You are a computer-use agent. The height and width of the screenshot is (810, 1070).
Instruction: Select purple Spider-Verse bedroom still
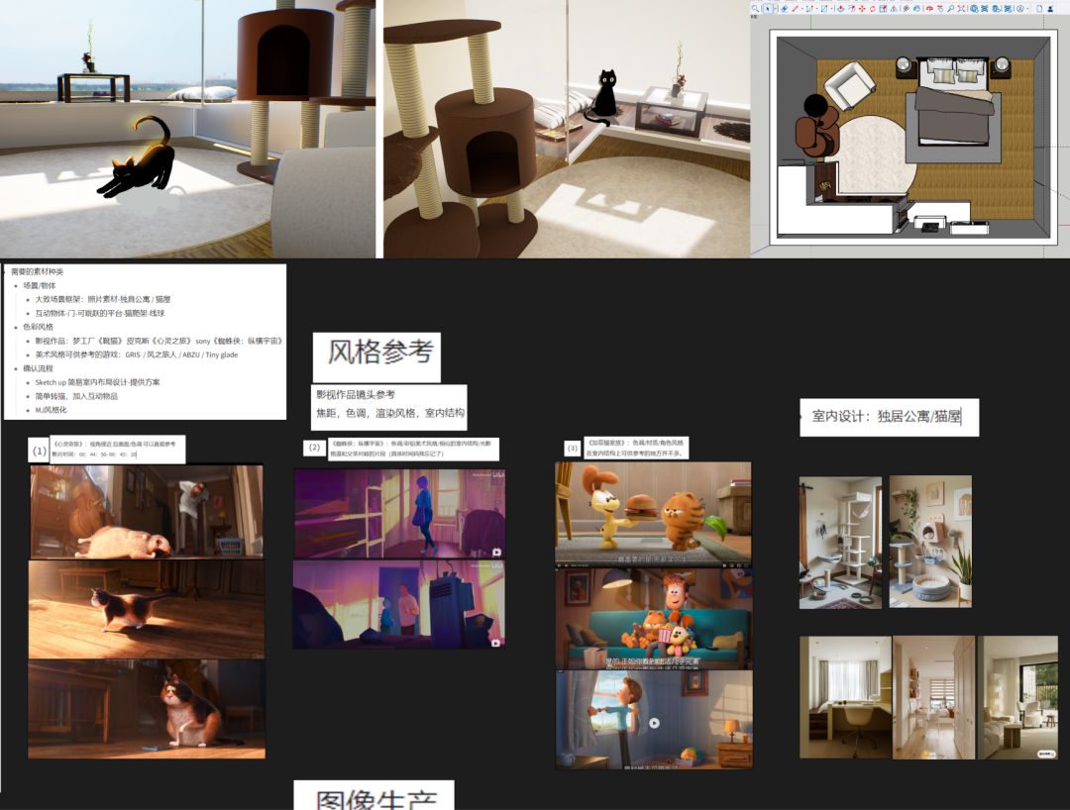click(400, 513)
